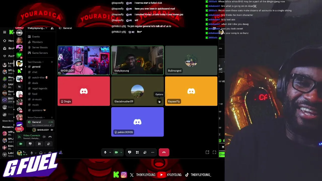
Task: Collapse the Text Channels category
Action: (35, 62)
